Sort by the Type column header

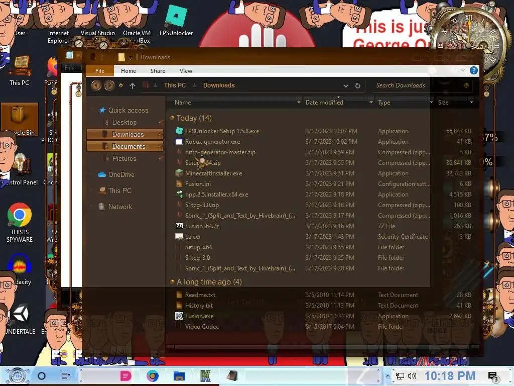(384, 103)
